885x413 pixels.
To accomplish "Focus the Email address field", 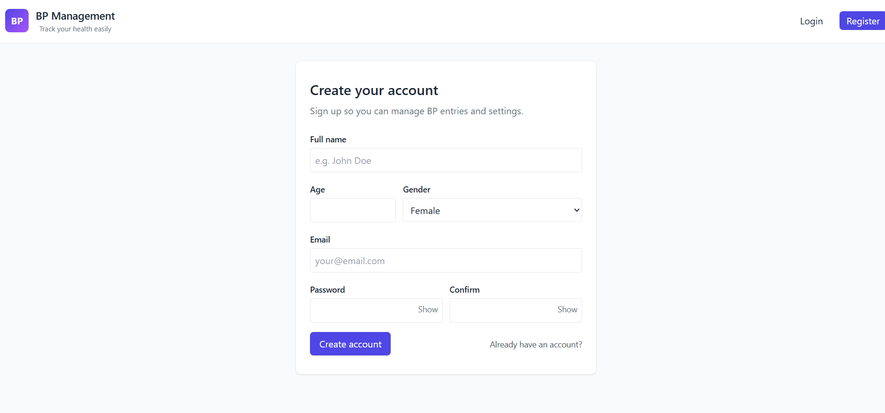I will 446,261.
